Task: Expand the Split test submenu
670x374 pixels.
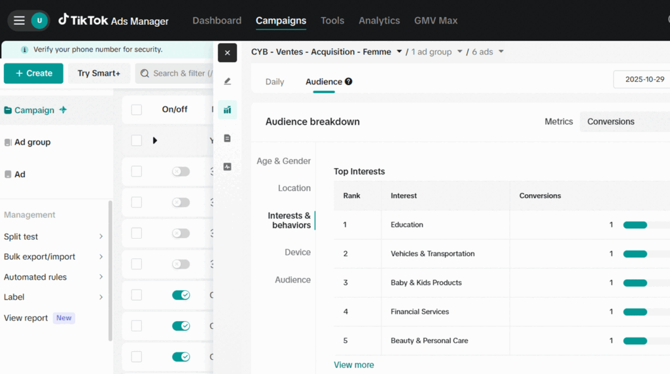Action: coord(101,237)
